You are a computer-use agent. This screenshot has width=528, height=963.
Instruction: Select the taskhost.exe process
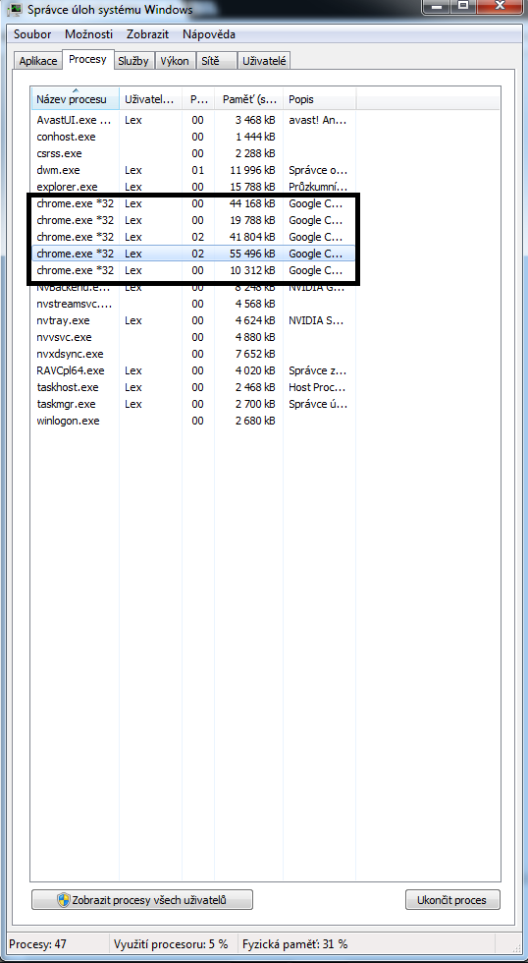click(193, 387)
